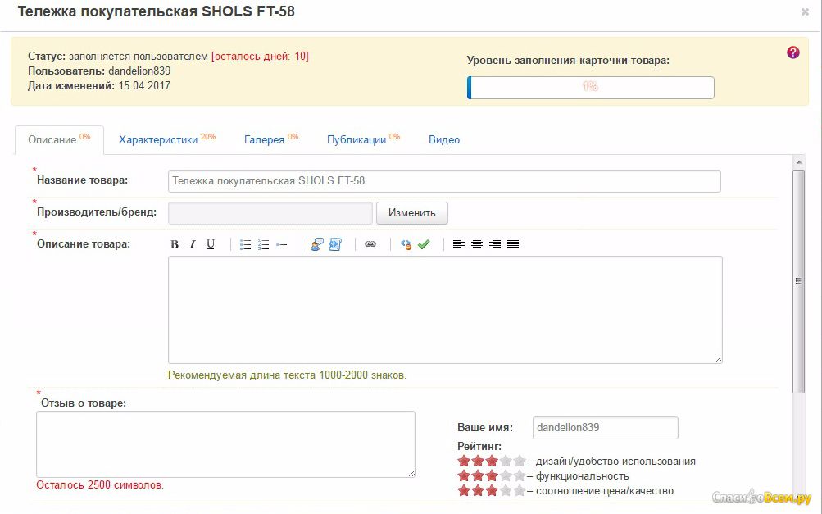Screen dimensions: 822x514
Task: Click the dialog title 'Тележка покупательская SHOLS FT-58'
Action: coord(157,11)
